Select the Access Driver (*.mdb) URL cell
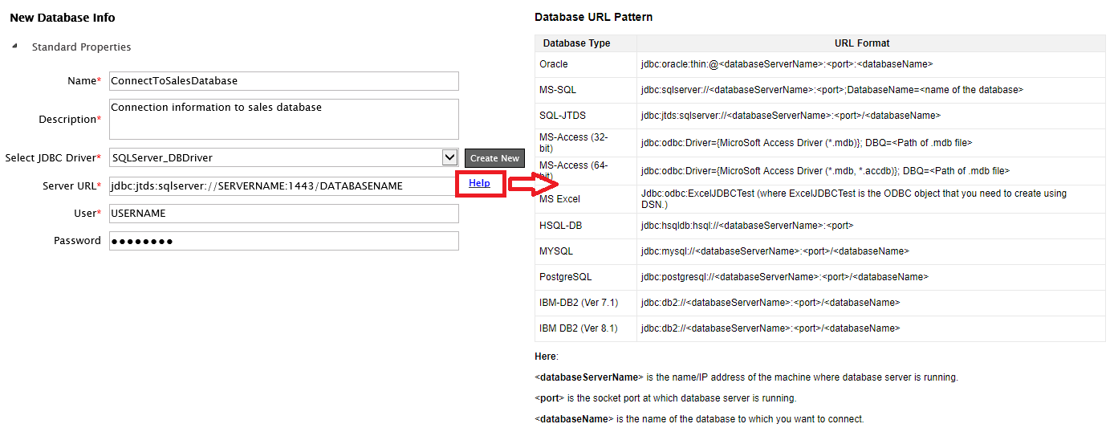The width and height of the screenshot is (1114, 432). [871, 143]
